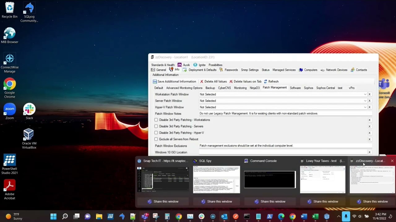This screenshot has height=222, width=396.
Task: Open the Slack desktop shortcut
Action: tap(29, 112)
